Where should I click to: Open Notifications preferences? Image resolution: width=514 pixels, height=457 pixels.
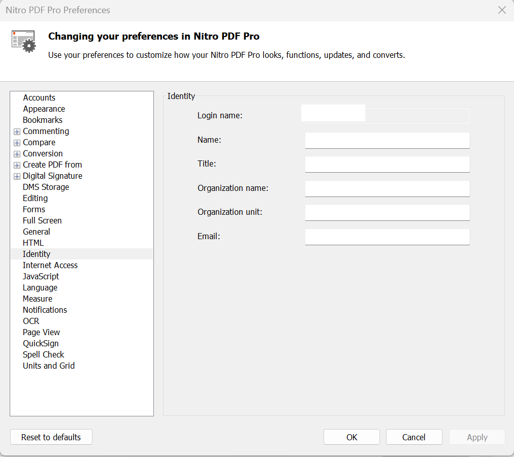coord(45,309)
